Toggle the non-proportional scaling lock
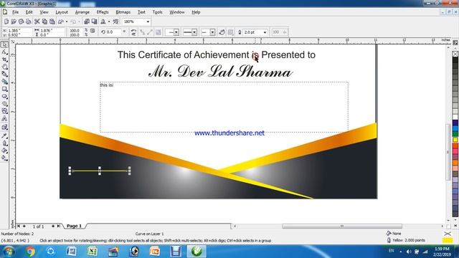This screenshot has width=459, height=258. pos(93,31)
